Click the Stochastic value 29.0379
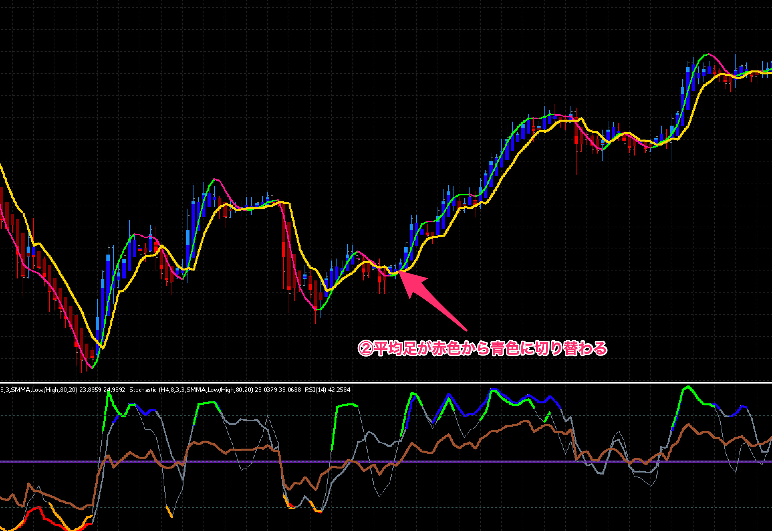The width and height of the screenshot is (772, 531). 266,389
